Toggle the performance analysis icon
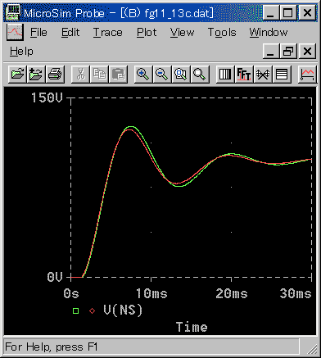Viewport: 321px width, 358px height. [263, 74]
